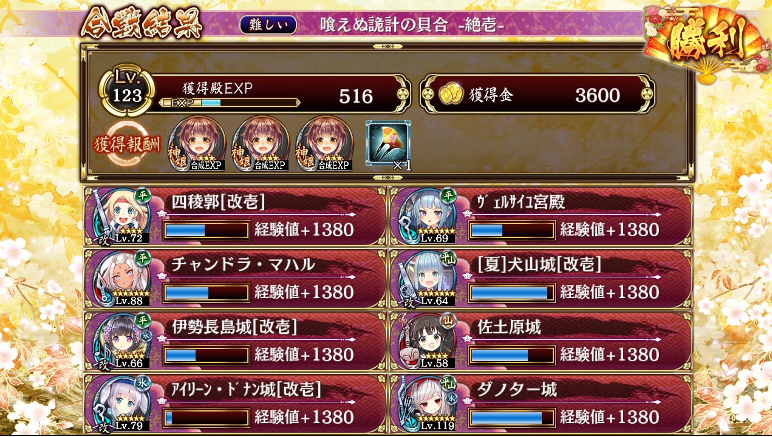Select the 佐土原城 result row
Image resolution: width=772 pixels, height=437 pixels.
click(540, 341)
